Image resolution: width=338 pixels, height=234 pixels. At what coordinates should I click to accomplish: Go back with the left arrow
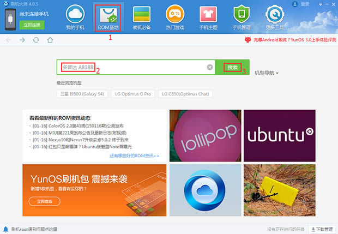tap(9, 40)
